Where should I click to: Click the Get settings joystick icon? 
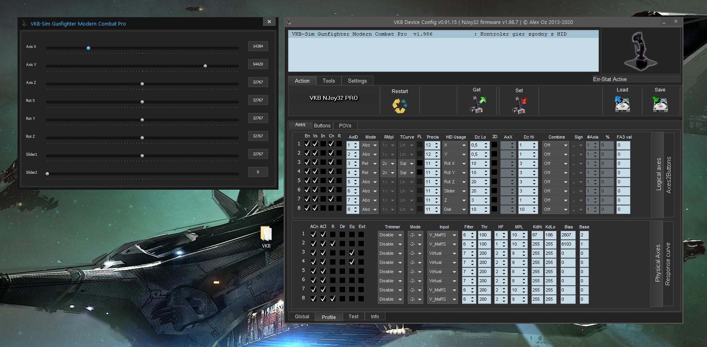click(477, 105)
